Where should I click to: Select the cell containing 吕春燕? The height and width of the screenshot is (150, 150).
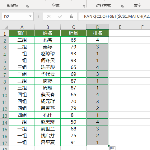pos(48,108)
